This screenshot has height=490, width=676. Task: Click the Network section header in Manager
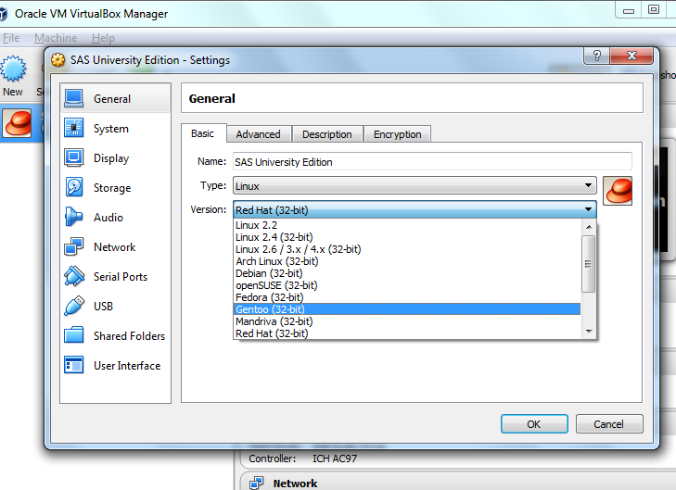click(x=457, y=482)
